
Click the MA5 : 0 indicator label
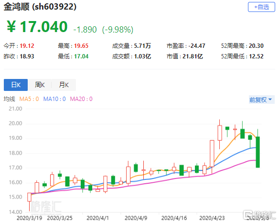(x=29, y=99)
